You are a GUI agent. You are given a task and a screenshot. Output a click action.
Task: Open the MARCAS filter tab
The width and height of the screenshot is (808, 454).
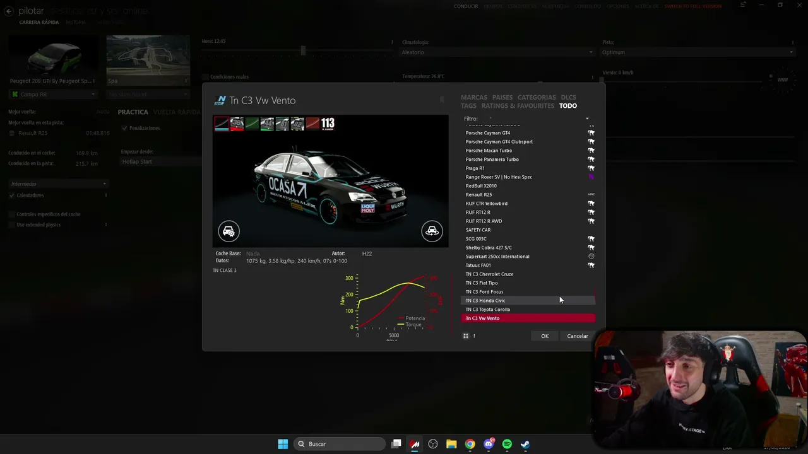474,97
